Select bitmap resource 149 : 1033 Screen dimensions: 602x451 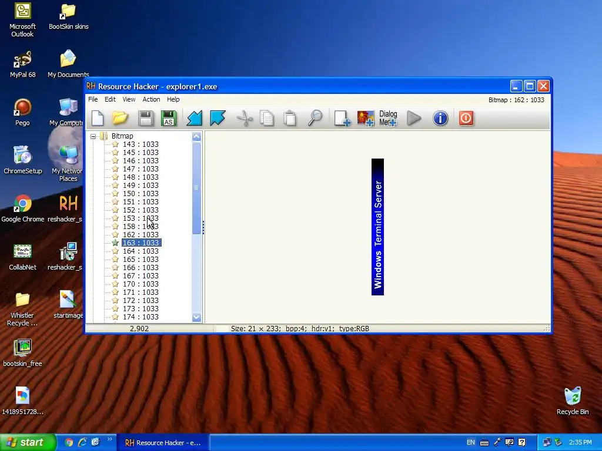coord(141,186)
